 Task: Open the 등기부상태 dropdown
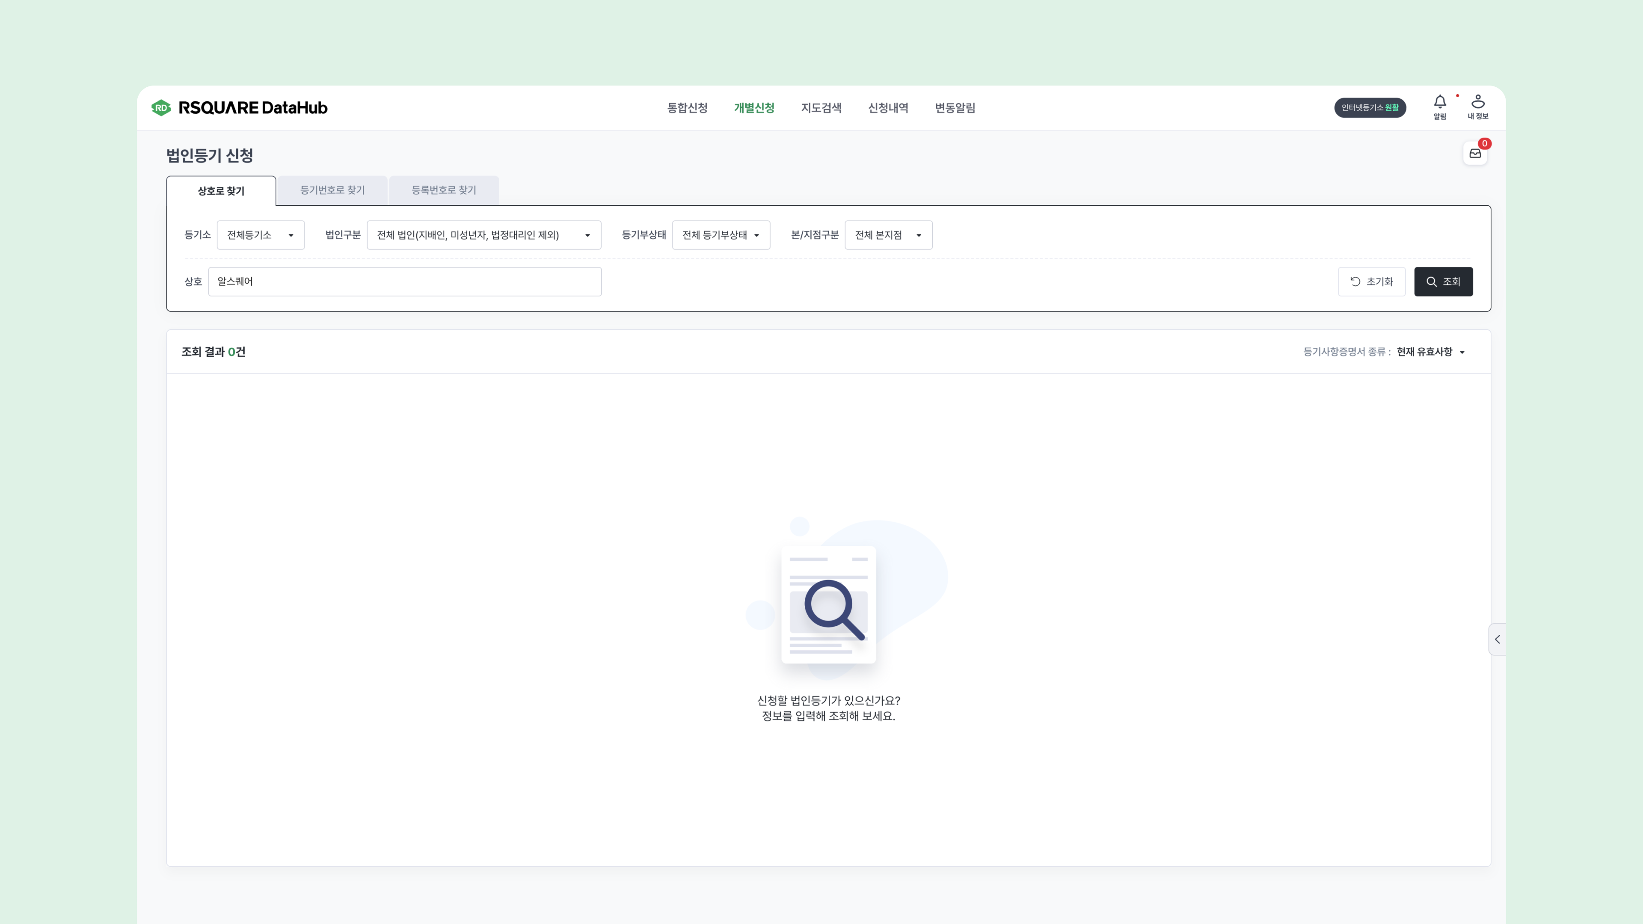click(x=721, y=235)
